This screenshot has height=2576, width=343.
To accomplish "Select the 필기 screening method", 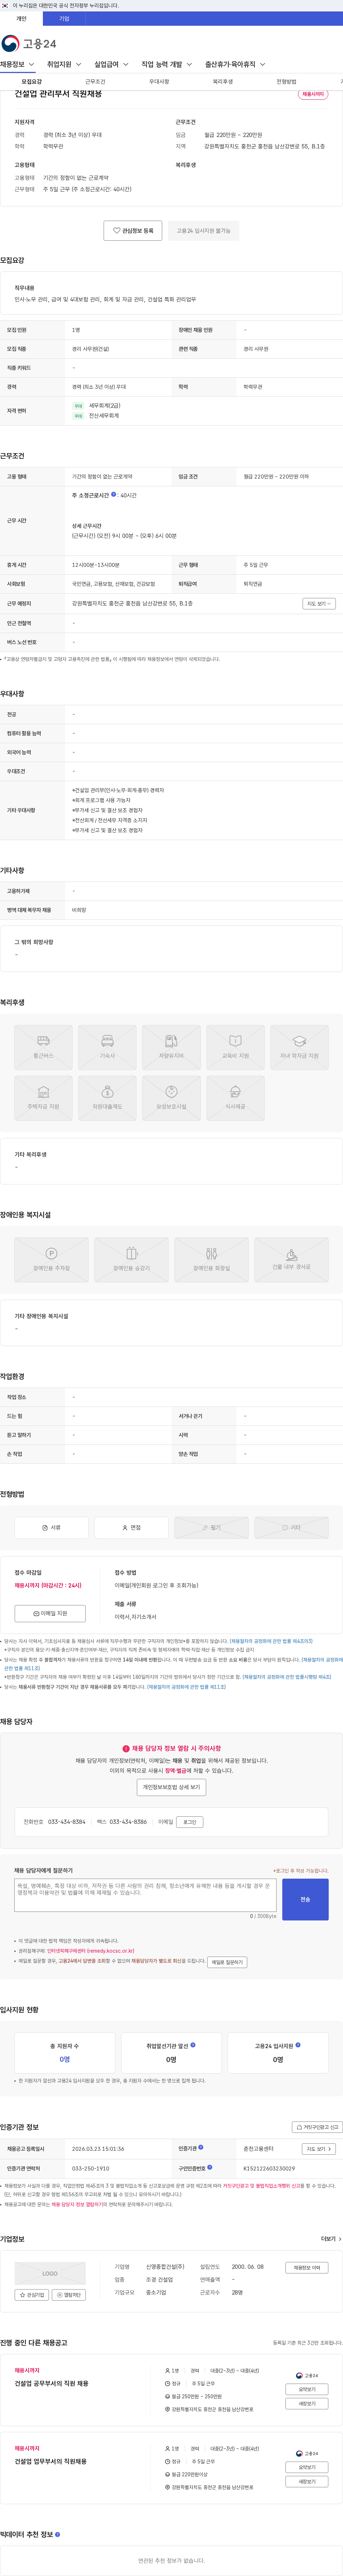I will (x=211, y=1528).
